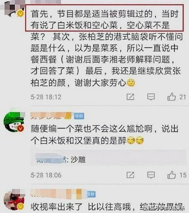Like the comment posted at 5-28 18:06
189x213 pixels.
pyautogui.click(x=172, y=175)
